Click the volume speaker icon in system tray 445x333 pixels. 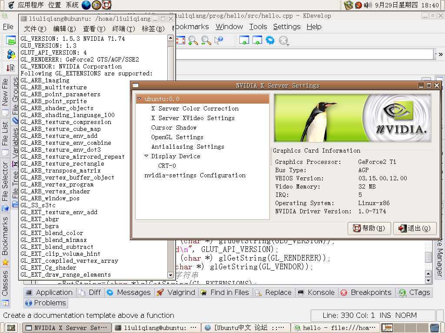coord(368,5)
